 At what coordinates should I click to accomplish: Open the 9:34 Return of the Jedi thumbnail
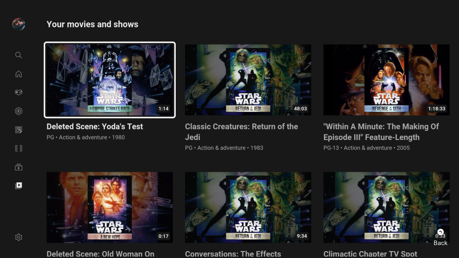[248, 208]
